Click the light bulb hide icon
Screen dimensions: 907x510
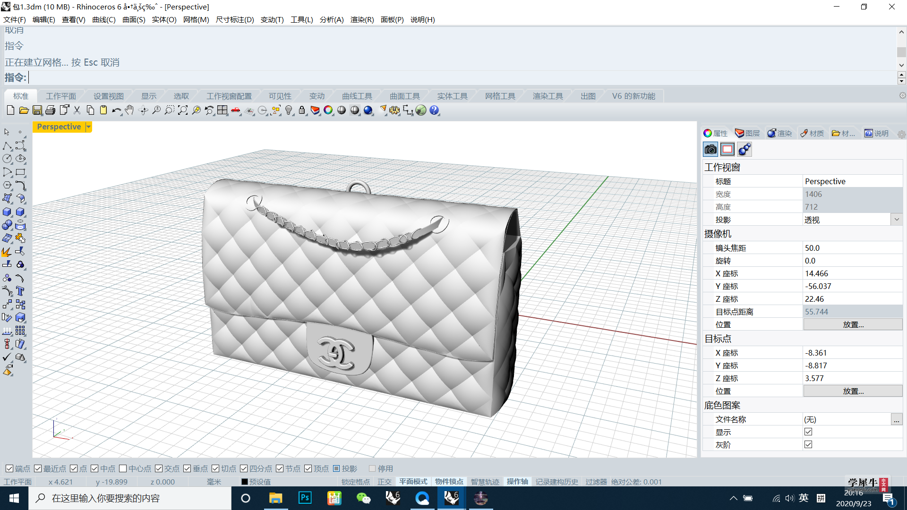(x=289, y=110)
